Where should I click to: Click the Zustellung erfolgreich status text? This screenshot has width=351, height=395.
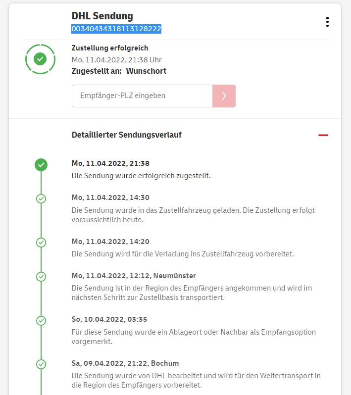click(110, 48)
